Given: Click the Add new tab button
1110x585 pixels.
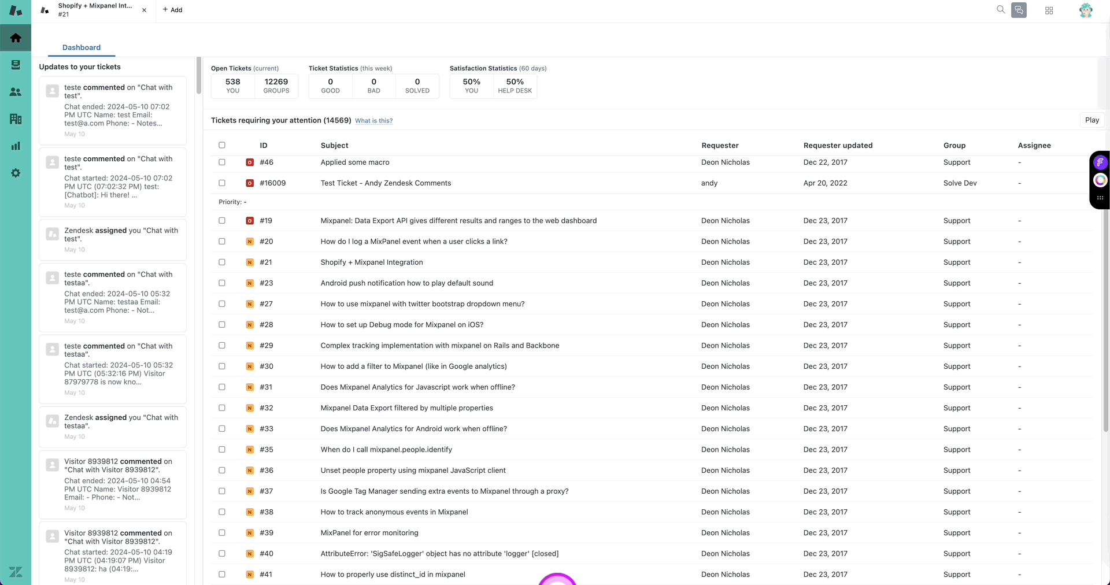Looking at the screenshot, I should point(172,10).
